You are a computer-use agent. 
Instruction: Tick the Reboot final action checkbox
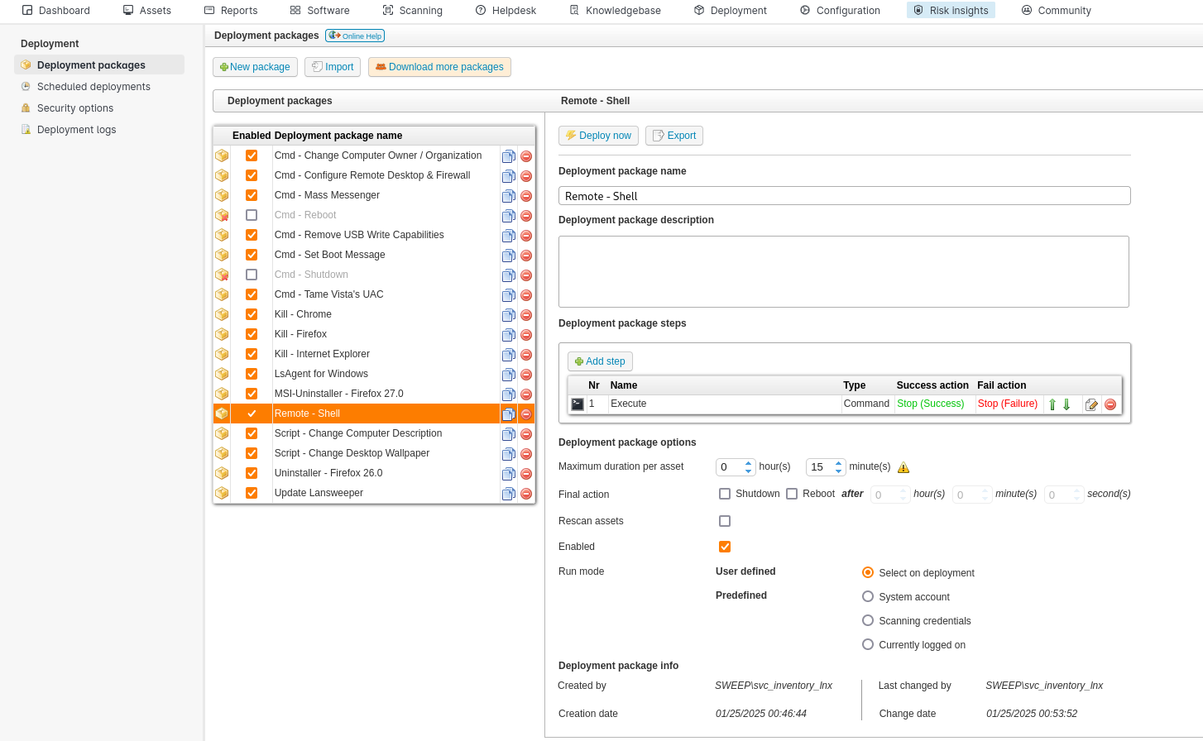(x=792, y=494)
